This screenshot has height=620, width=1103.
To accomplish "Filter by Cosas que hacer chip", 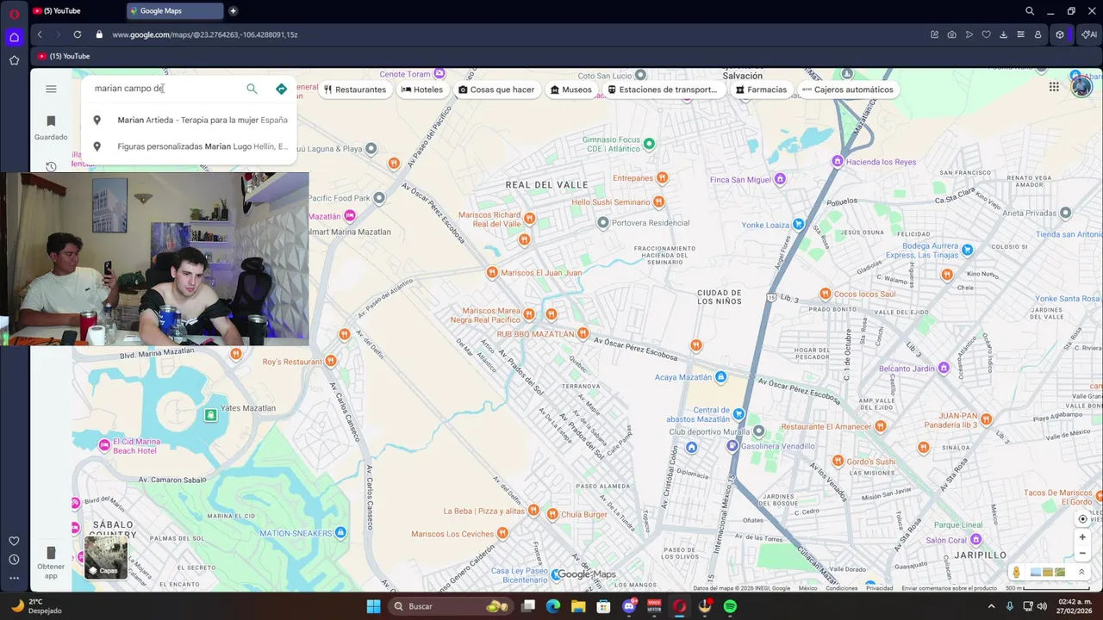I will pos(496,90).
